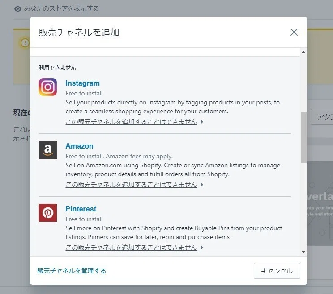Click Instagram's 'Free to install' text
This screenshot has width=333, height=294.
(x=84, y=93)
